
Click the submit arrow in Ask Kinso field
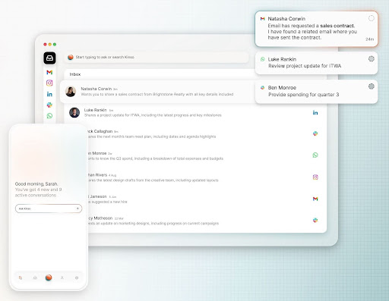(77, 209)
